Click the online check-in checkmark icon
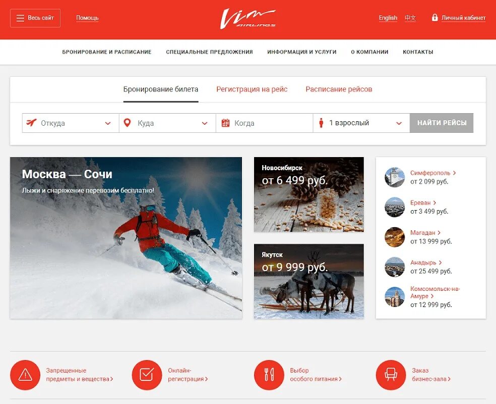Screen dimensions: 496x404 point(147,375)
